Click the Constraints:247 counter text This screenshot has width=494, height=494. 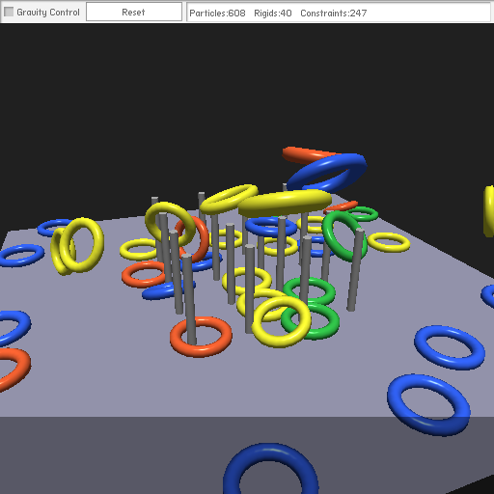(x=333, y=14)
